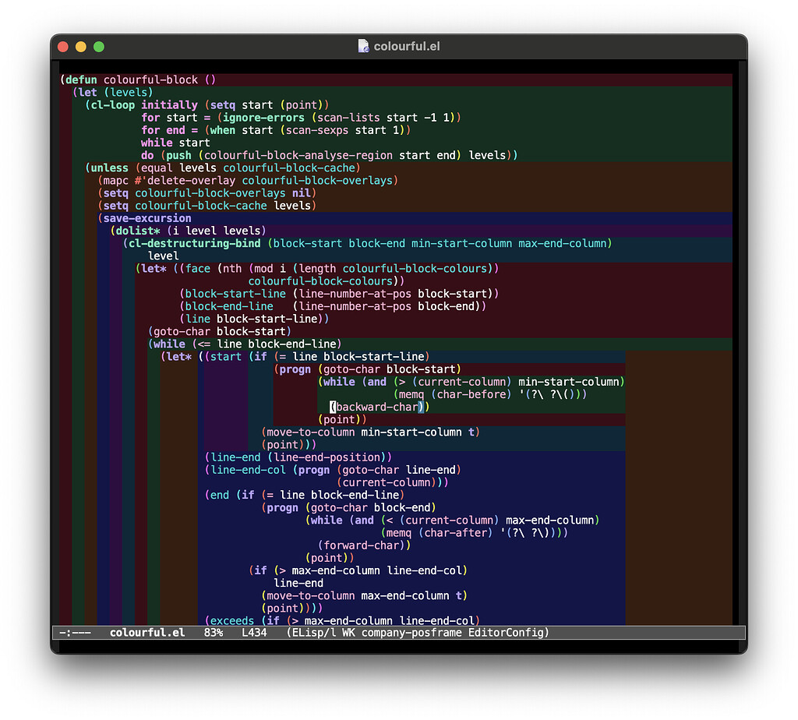Image resolution: width=798 pixels, height=720 pixels.
Task: Click the dolist* loop keyword
Action: 137,230
